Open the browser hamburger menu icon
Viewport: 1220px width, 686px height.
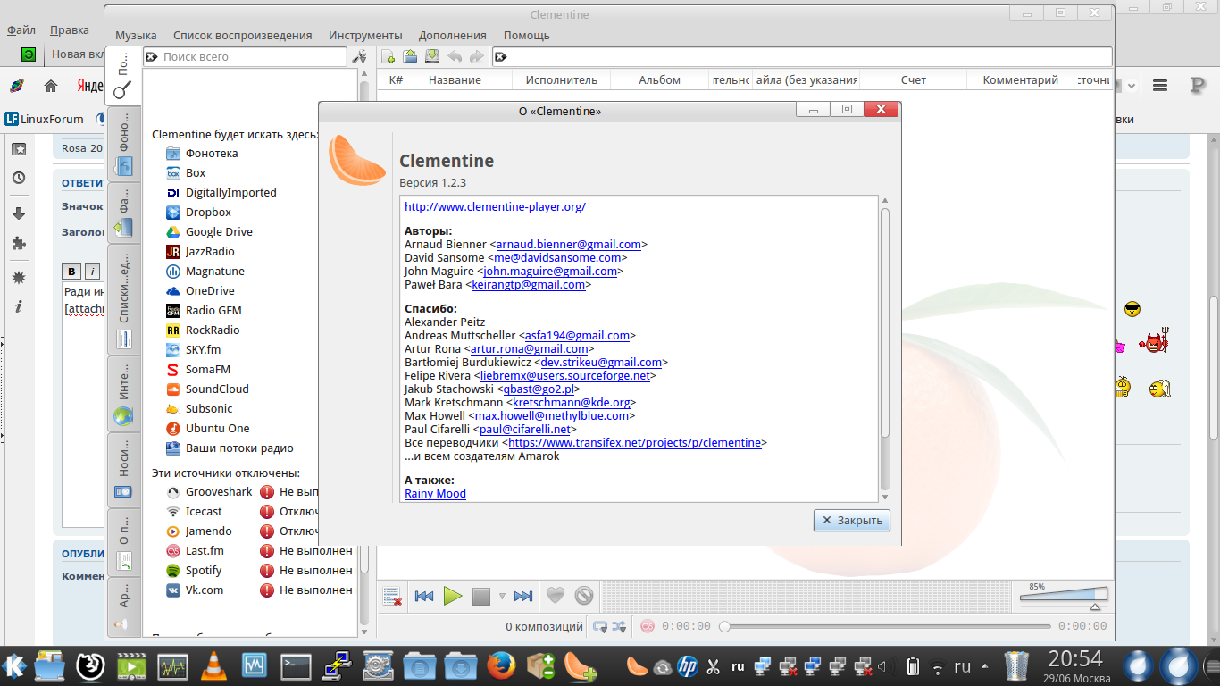pyautogui.click(x=1160, y=86)
